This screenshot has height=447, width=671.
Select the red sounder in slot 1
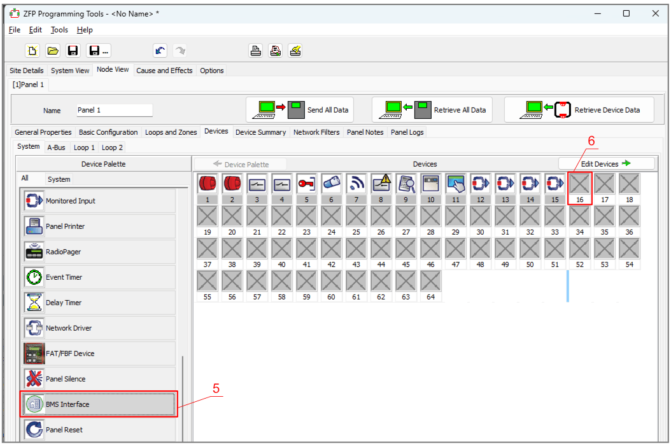207,184
